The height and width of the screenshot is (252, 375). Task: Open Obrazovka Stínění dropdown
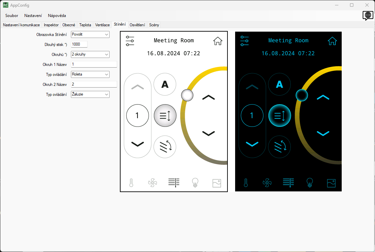click(90, 34)
